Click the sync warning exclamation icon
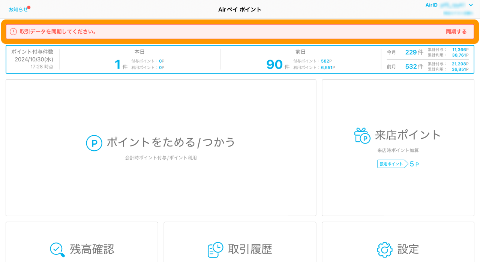Screen dimensions: 480x262 coord(13,31)
